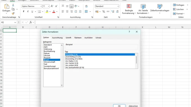
Task: Align cell content to top
Action: pyautogui.click(x=63, y=6)
